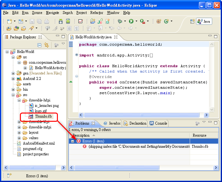Screen dimensions: 222x182
Task: Close the Problems view tab
Action: [x=93, y=123]
